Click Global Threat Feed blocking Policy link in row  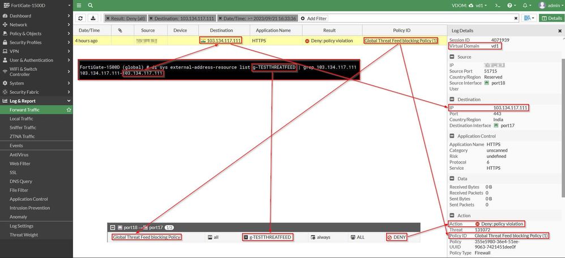tap(401, 41)
